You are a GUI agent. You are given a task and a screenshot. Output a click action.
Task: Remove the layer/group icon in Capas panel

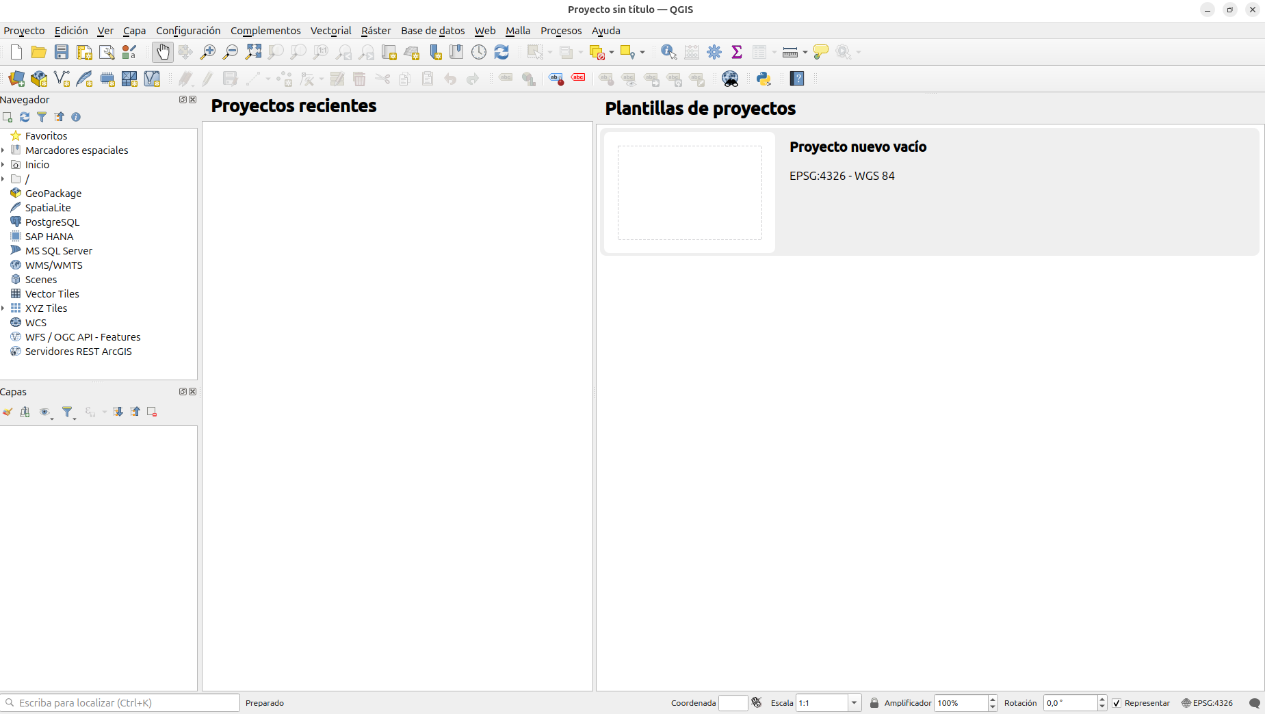(x=152, y=412)
